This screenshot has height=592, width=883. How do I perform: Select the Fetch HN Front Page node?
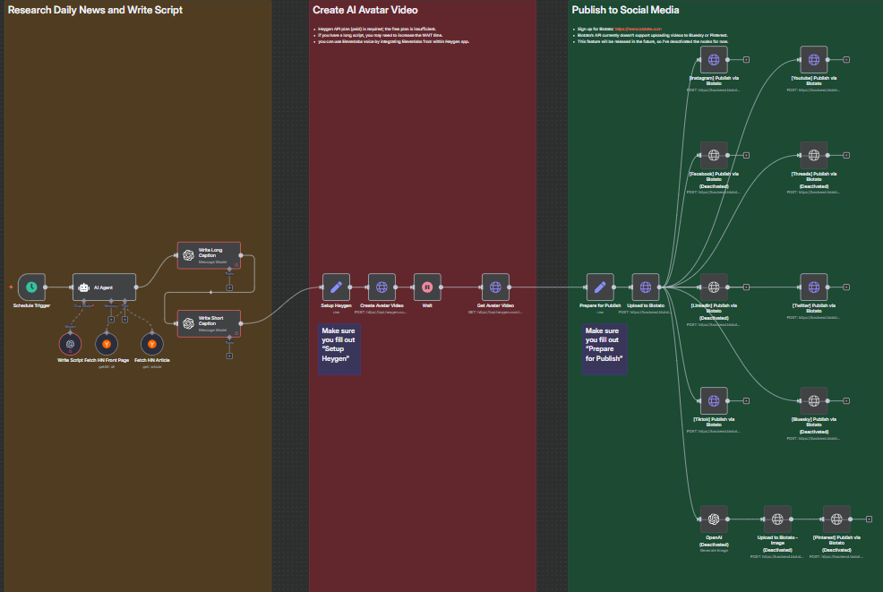point(107,343)
